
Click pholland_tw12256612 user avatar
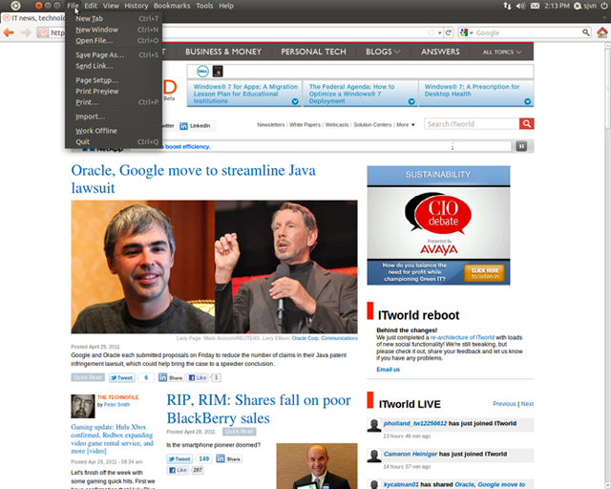point(374,425)
